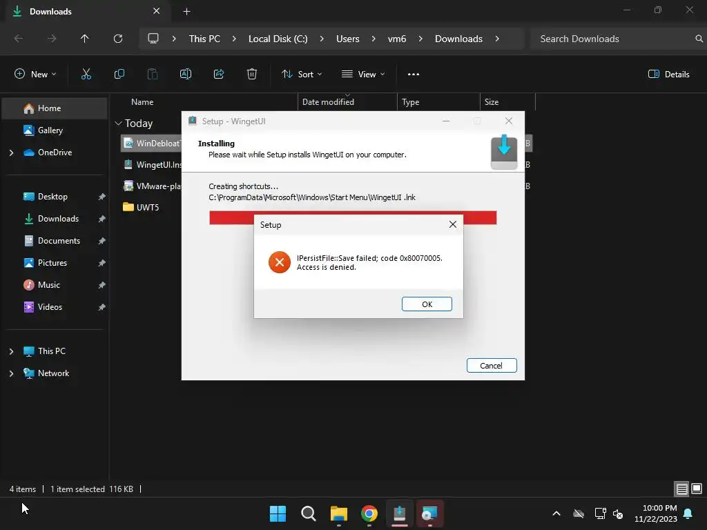
Task: Select the Downloads tab
Action: (88, 12)
